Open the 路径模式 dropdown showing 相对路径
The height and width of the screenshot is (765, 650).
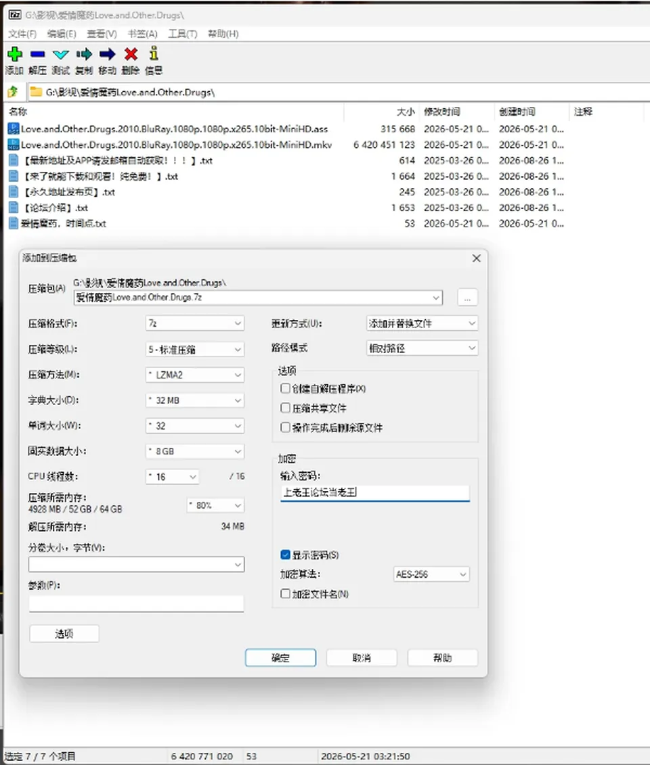pos(422,348)
